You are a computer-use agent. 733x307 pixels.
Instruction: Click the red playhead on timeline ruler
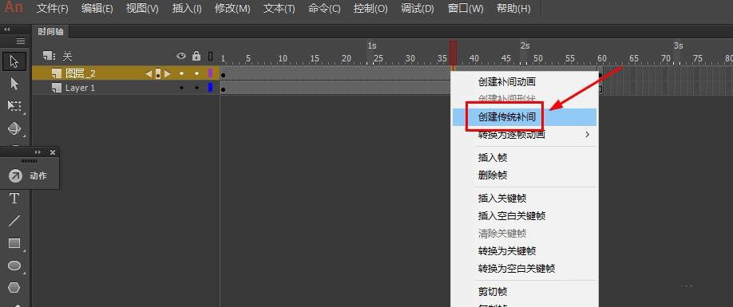click(453, 52)
